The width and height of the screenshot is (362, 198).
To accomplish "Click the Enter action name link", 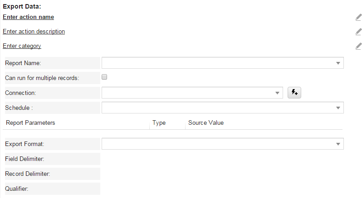I will pyautogui.click(x=29, y=17).
